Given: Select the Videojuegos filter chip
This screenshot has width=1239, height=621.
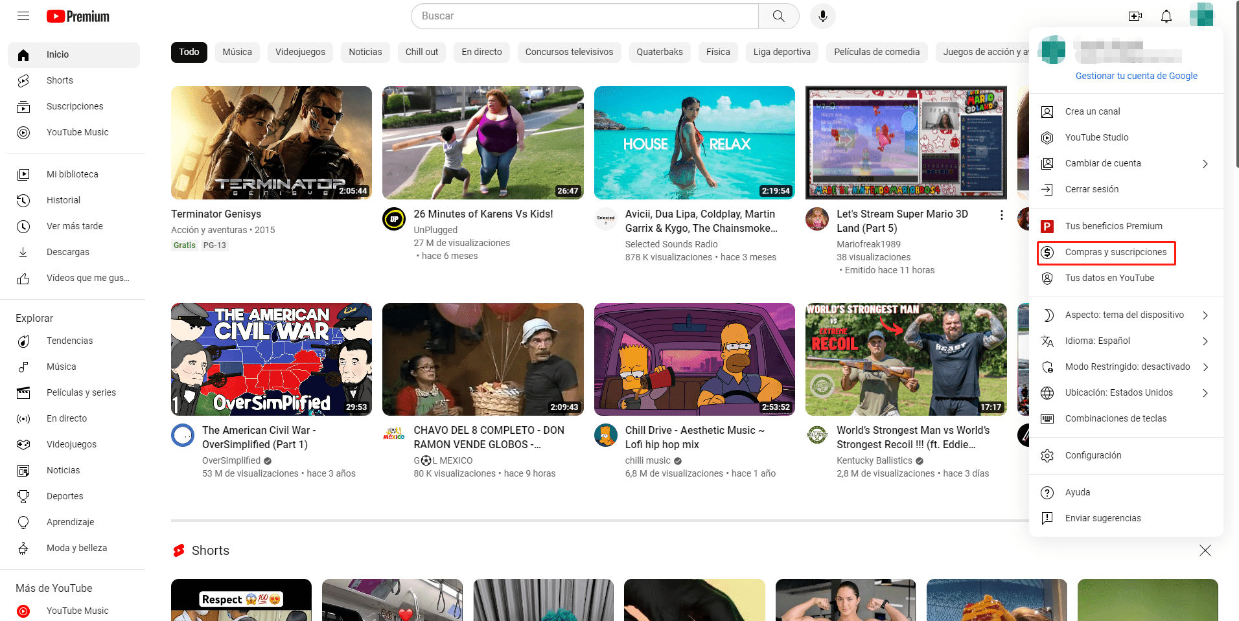Looking at the screenshot, I should (x=300, y=52).
